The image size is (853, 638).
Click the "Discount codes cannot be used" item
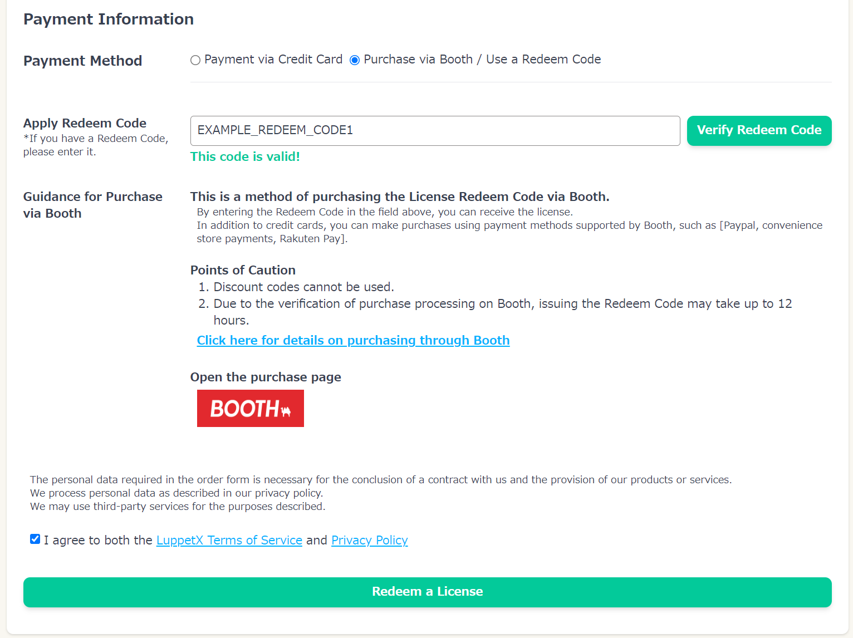pos(303,287)
